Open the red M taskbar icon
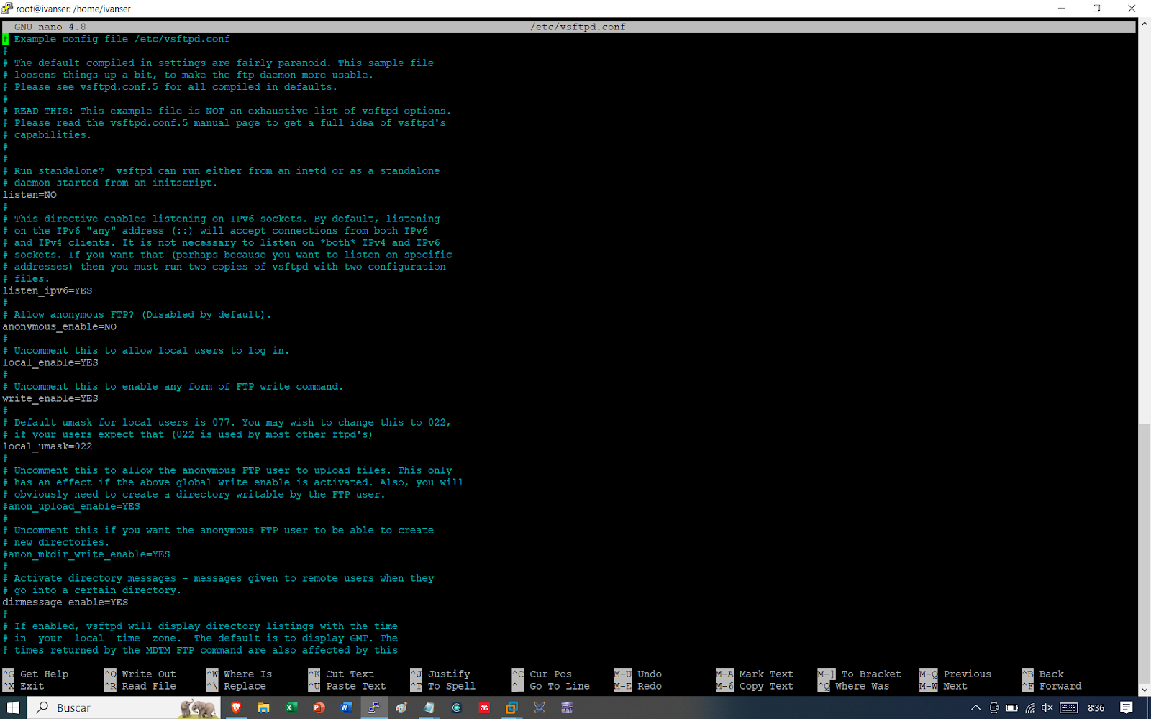Screen dimensions: 1151x719 pyautogui.click(x=484, y=707)
